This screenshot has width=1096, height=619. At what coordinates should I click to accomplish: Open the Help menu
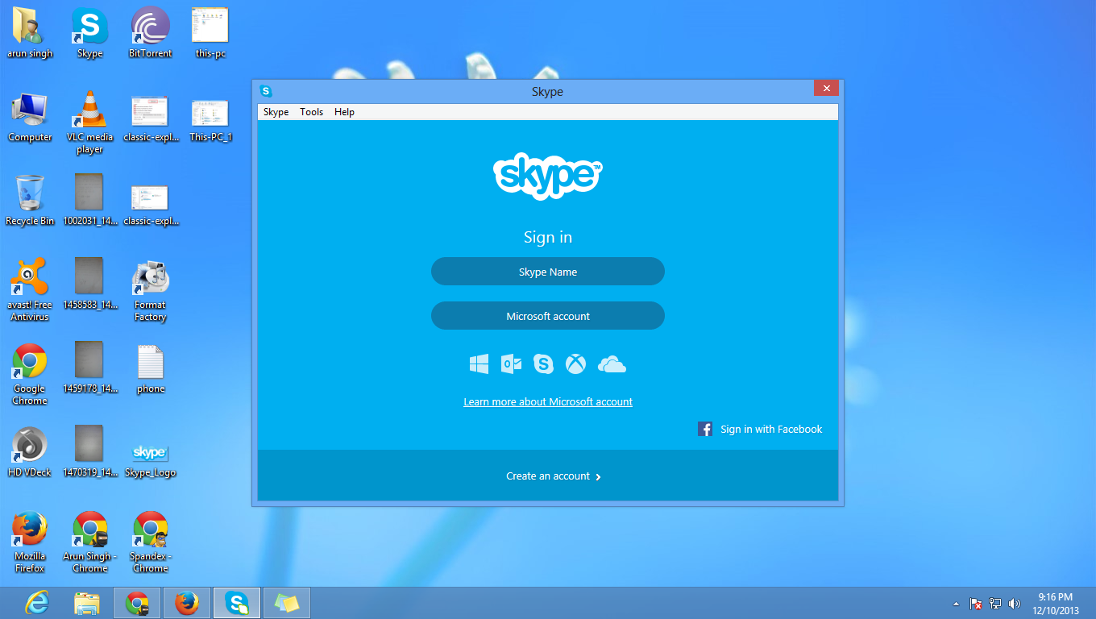point(344,112)
